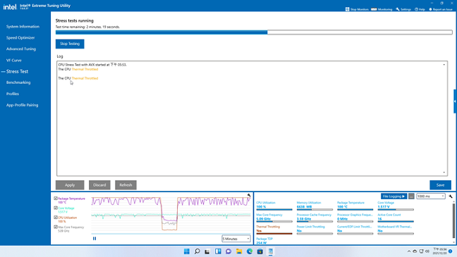Open graph settings wrench above the chart
The image size is (457, 257).
tap(249, 195)
